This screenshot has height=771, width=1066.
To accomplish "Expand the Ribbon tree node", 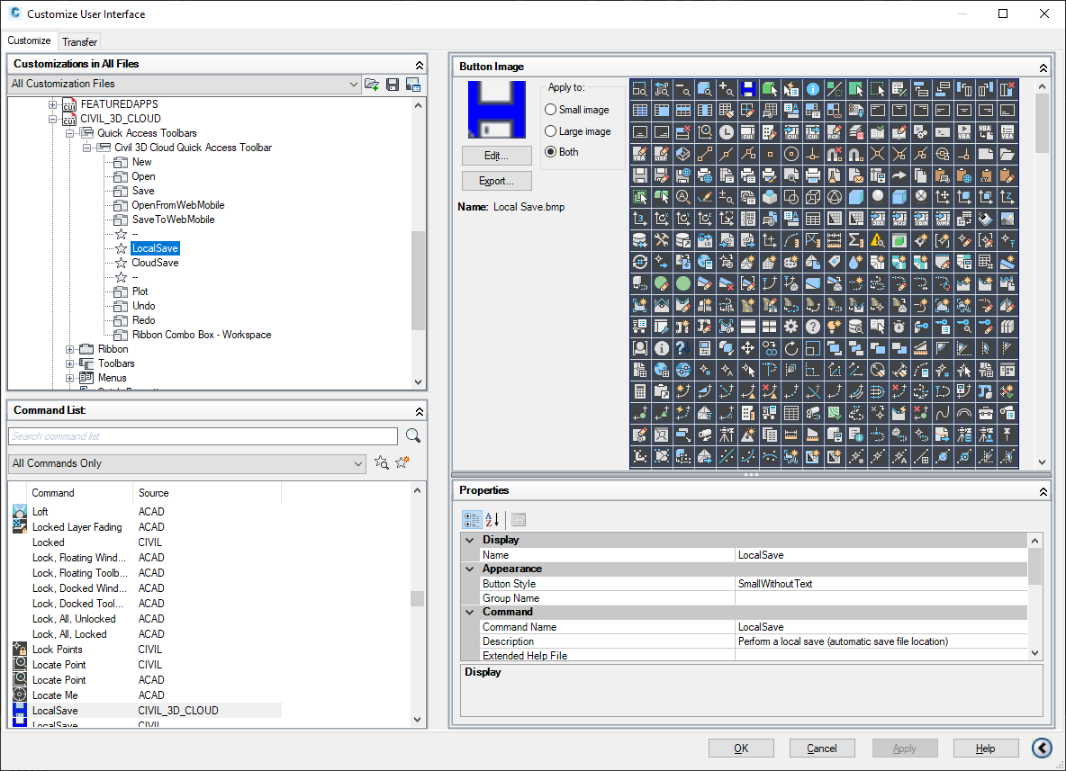I will pos(69,349).
